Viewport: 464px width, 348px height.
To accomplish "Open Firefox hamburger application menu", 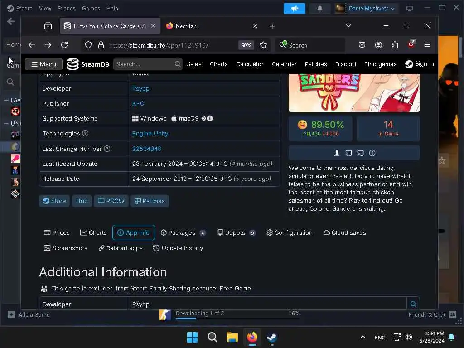I will 427,45.
